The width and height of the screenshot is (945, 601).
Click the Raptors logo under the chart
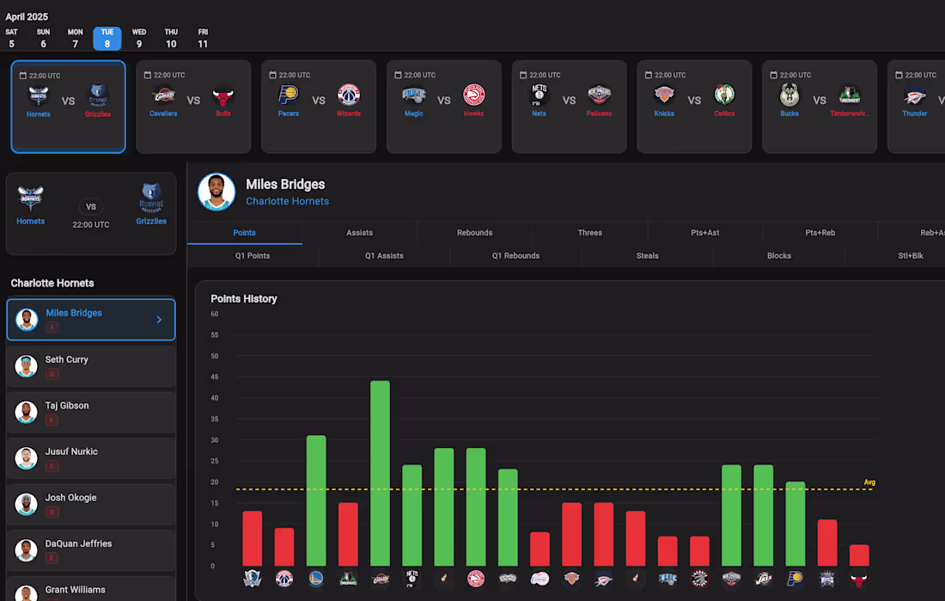(699, 580)
